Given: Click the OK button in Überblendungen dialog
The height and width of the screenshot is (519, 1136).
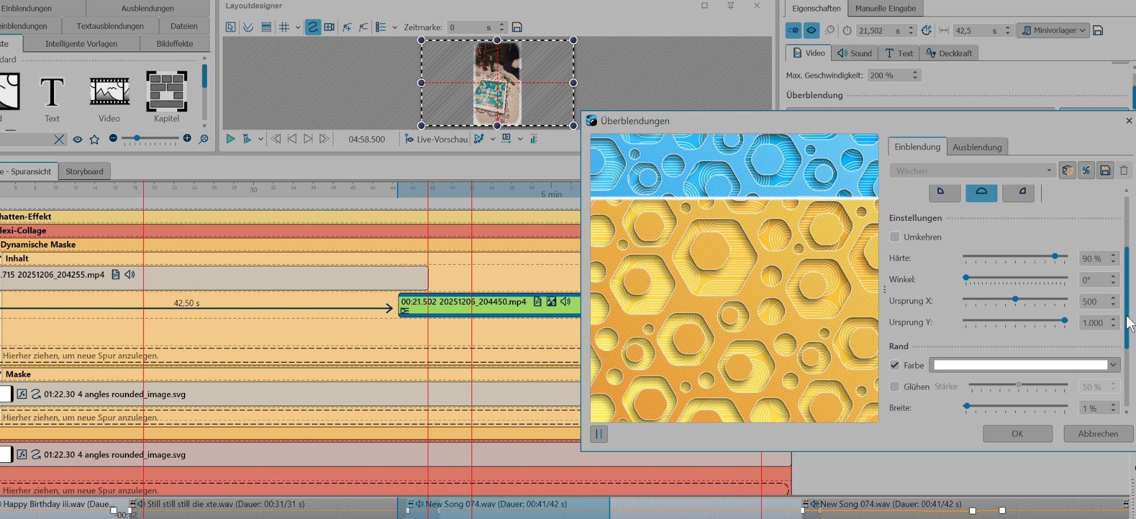Looking at the screenshot, I should [1017, 433].
